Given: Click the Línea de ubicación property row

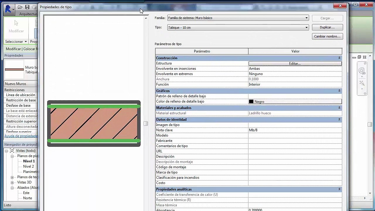Looking at the screenshot, I should click(x=21, y=95).
